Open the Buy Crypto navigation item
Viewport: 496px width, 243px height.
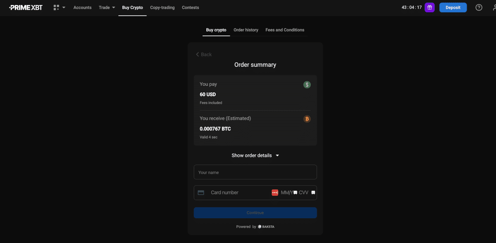tap(133, 7)
